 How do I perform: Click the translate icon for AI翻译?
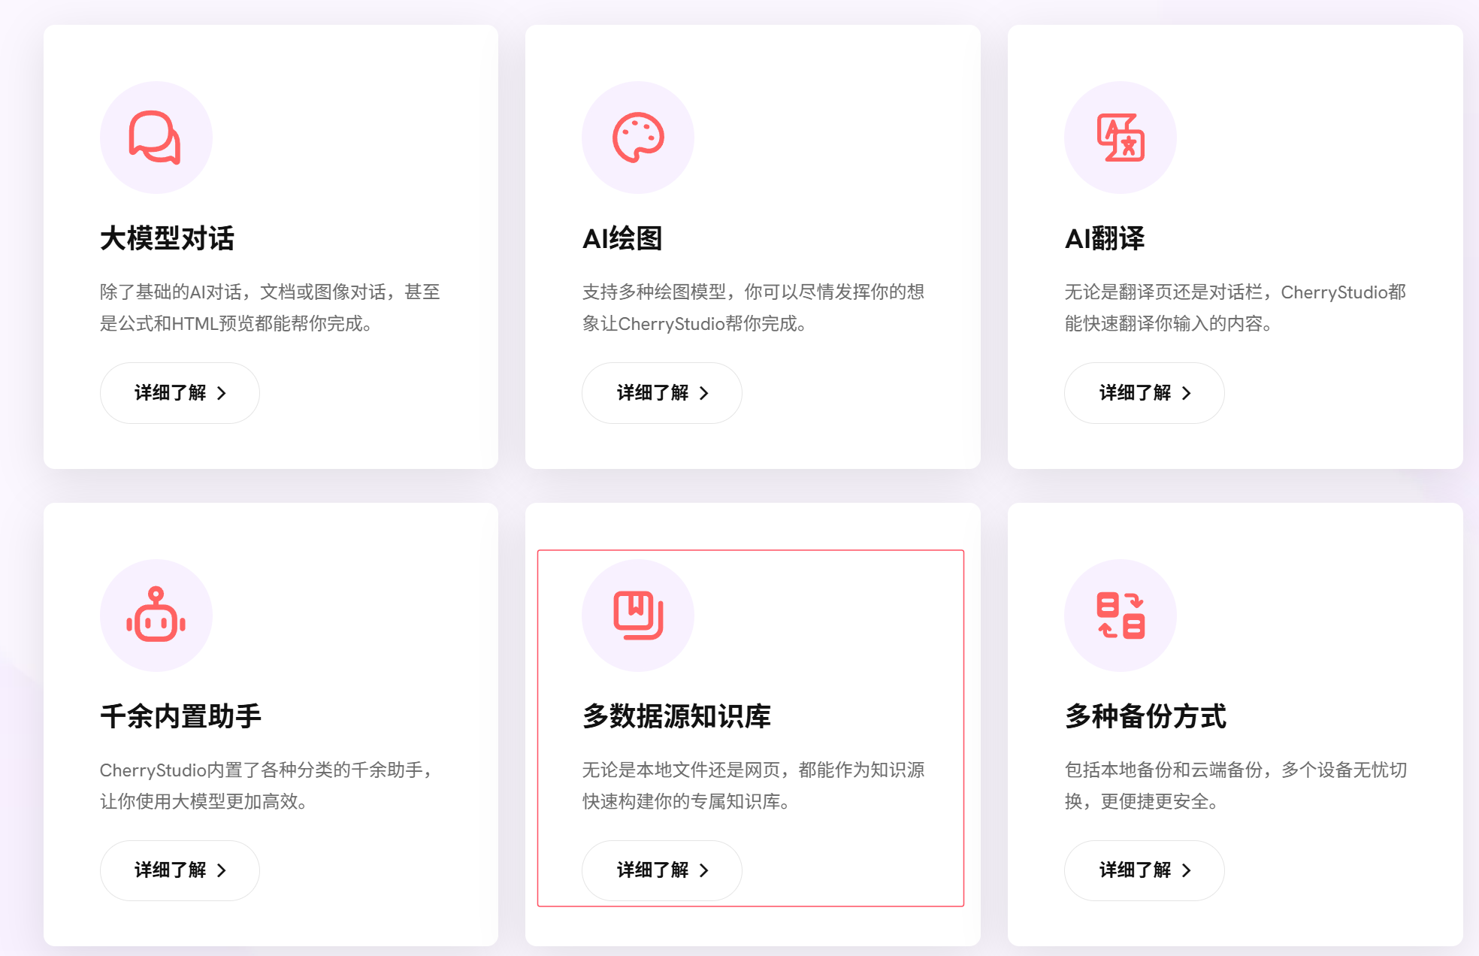1121,138
